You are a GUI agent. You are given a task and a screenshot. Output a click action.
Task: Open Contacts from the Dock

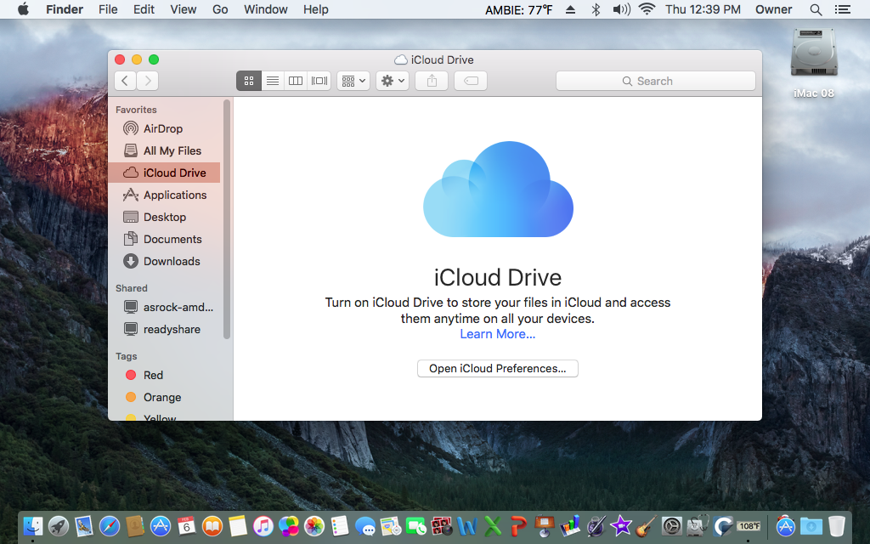pyautogui.click(x=135, y=525)
